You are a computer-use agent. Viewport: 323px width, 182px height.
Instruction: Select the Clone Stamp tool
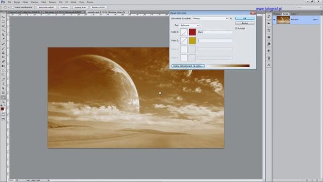pyautogui.click(x=3, y=53)
